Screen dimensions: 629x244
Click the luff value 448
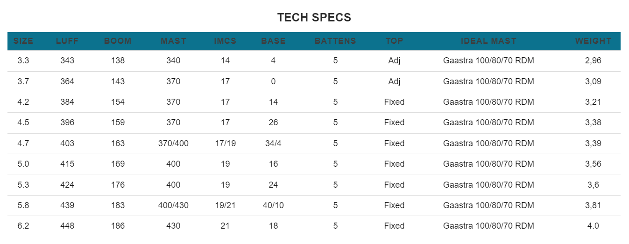coord(67,225)
